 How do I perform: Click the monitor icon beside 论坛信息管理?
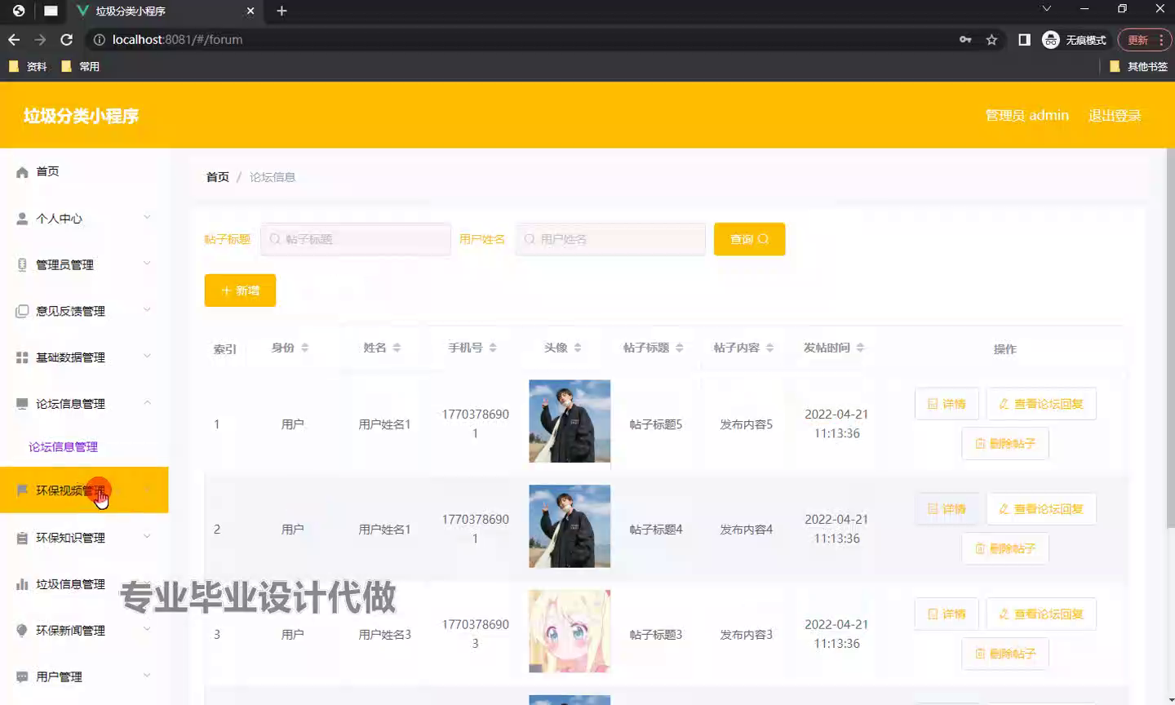coord(22,404)
